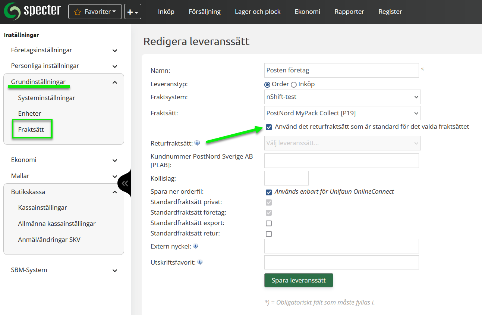Tick the Standardfraktsätt retur checkbox
The image size is (482, 315).
pos(269,234)
